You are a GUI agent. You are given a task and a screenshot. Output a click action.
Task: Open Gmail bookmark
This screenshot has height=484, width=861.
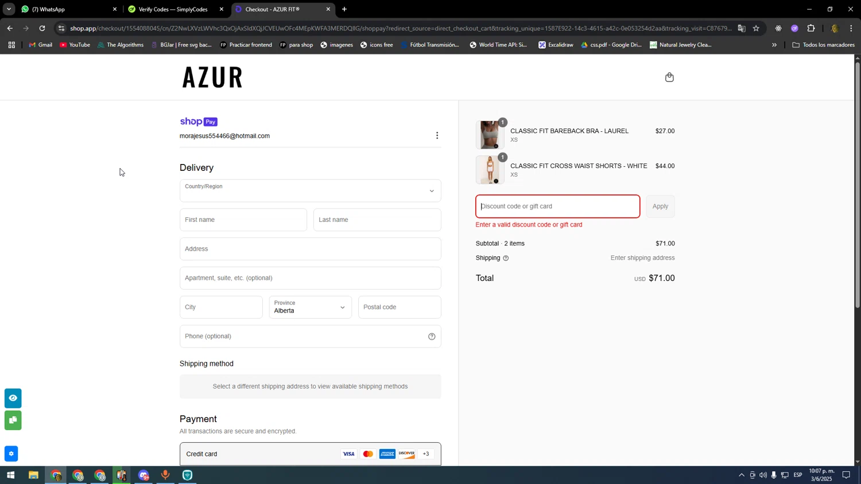pyautogui.click(x=40, y=45)
